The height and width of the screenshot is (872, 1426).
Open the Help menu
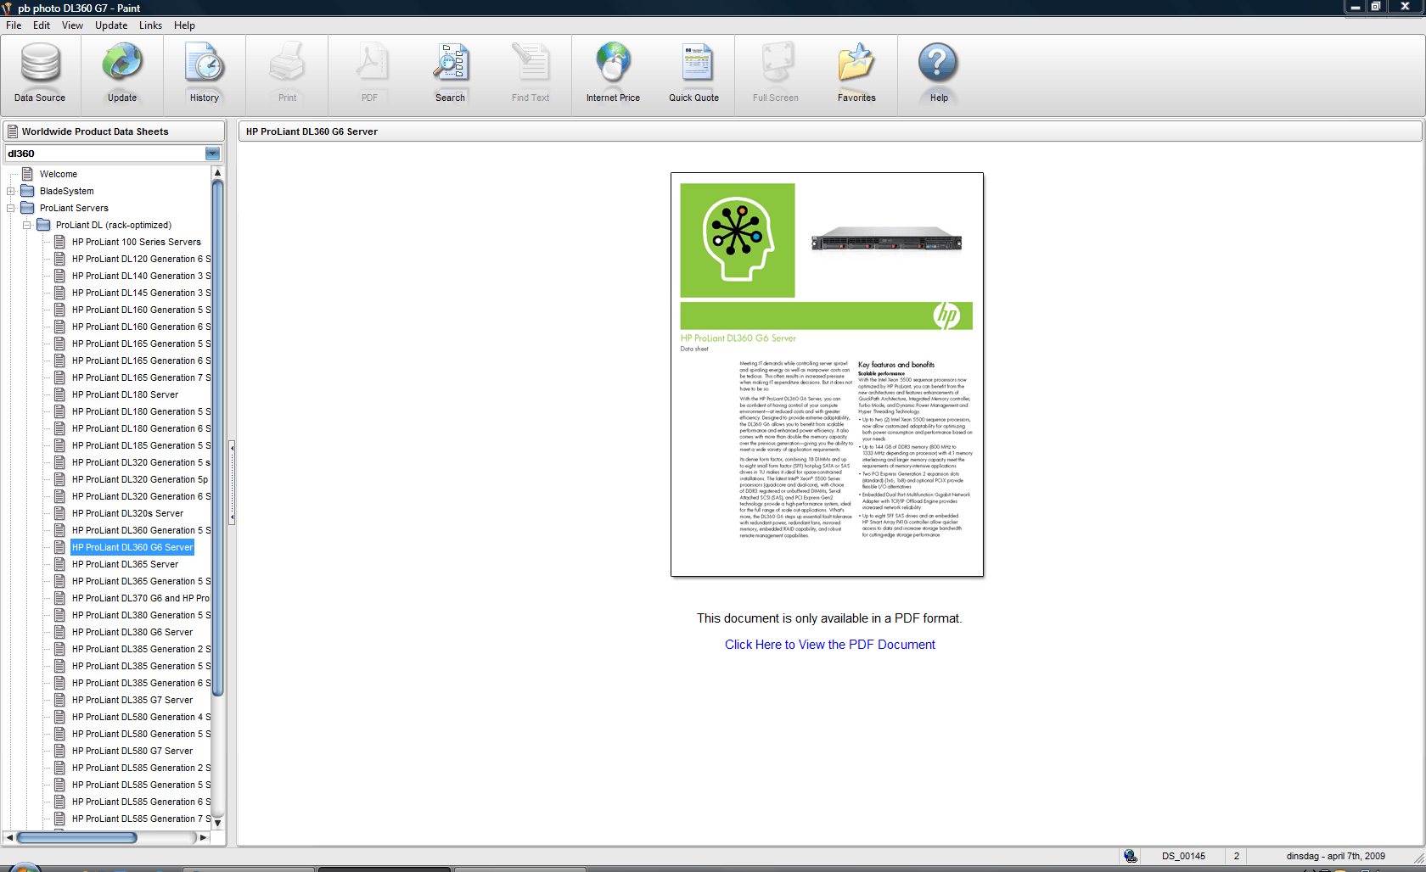click(184, 25)
